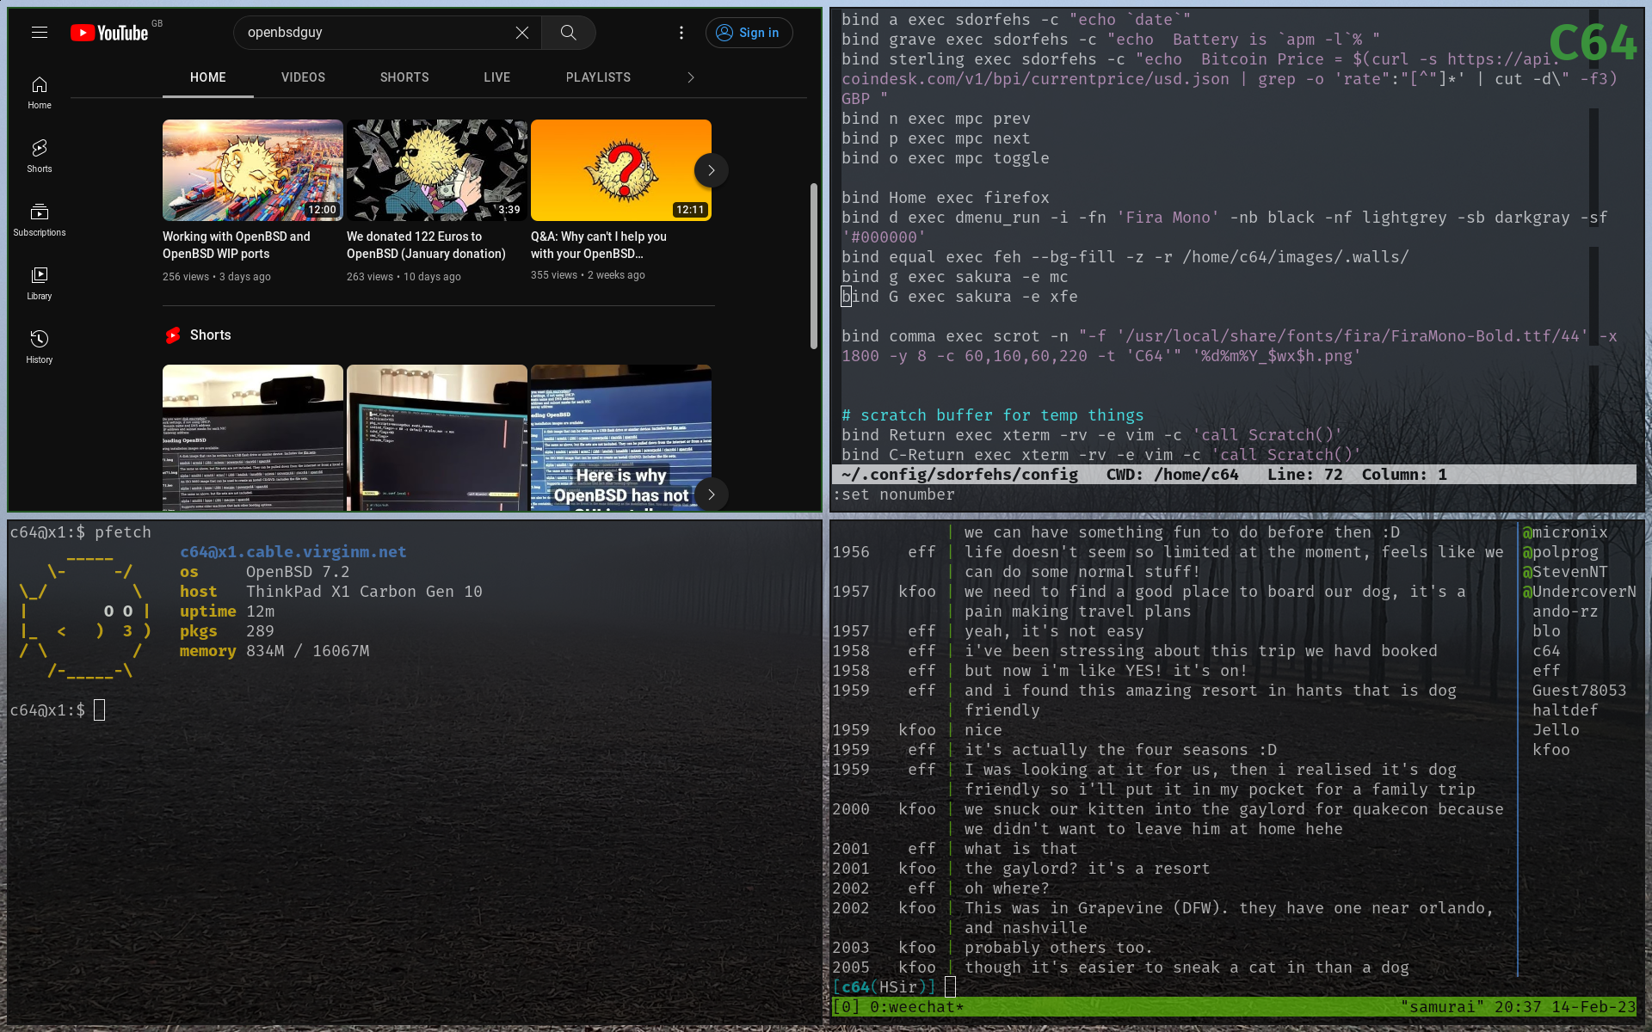Viewport: 1652px width, 1032px height.
Task: Open Working with OpenBSD video thumbnail
Action: click(253, 170)
